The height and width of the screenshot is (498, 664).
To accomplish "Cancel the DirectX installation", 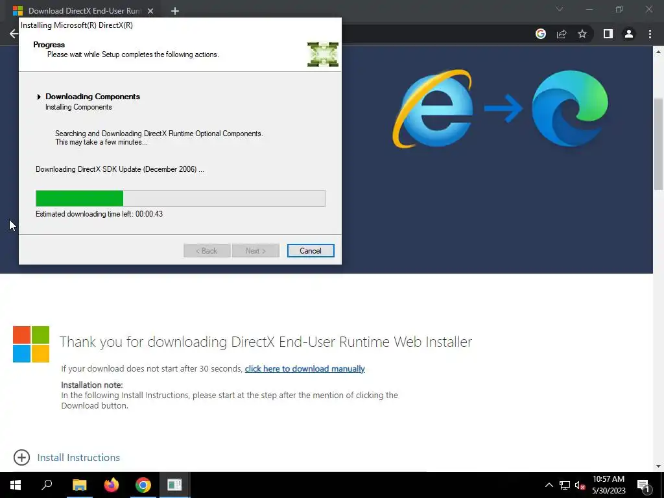I will pyautogui.click(x=311, y=251).
